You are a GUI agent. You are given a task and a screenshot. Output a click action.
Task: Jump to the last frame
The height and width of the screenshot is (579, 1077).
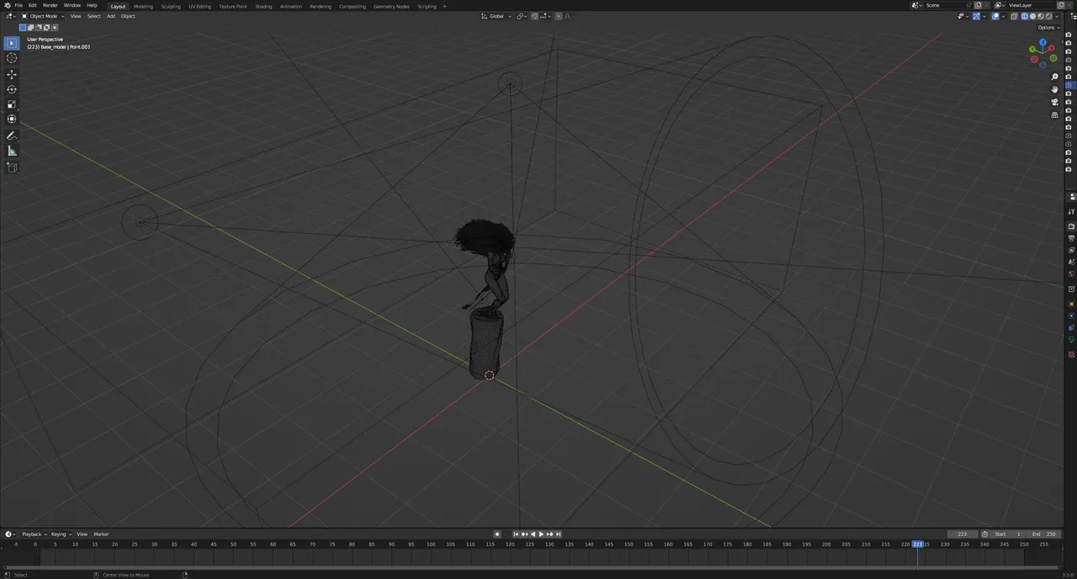click(x=558, y=534)
